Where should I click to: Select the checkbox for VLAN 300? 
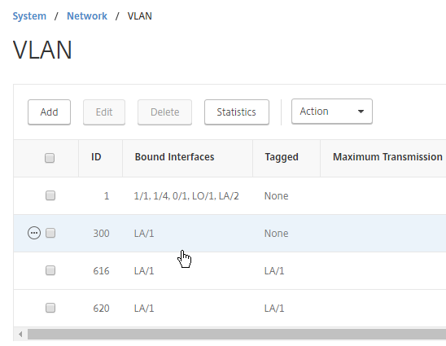click(x=50, y=233)
